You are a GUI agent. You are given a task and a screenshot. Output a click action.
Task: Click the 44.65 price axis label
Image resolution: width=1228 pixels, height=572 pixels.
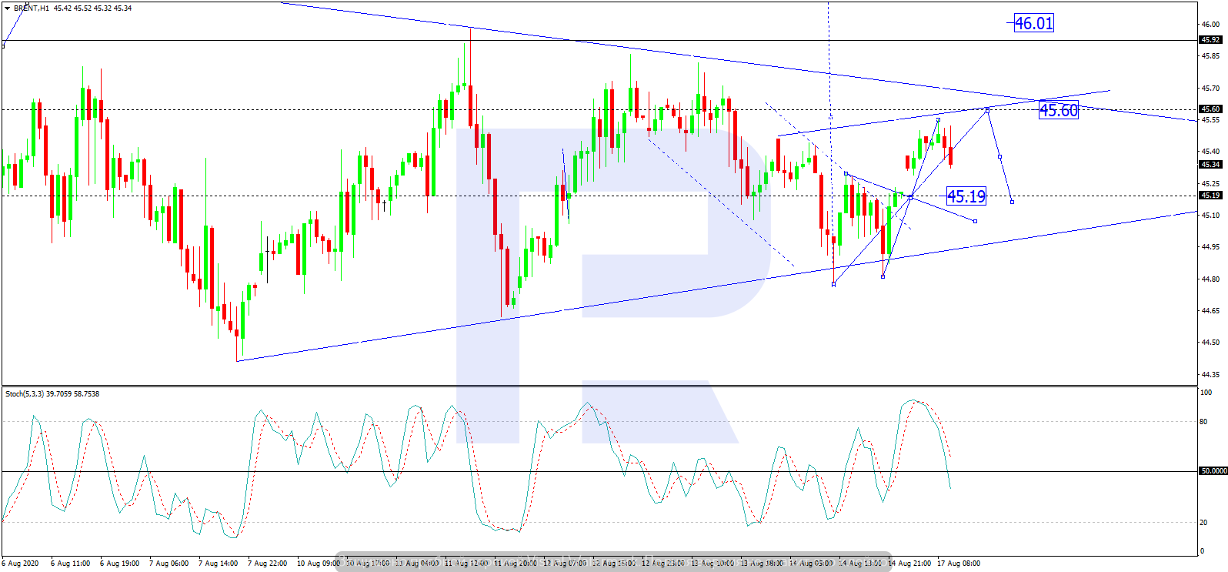point(1210,311)
